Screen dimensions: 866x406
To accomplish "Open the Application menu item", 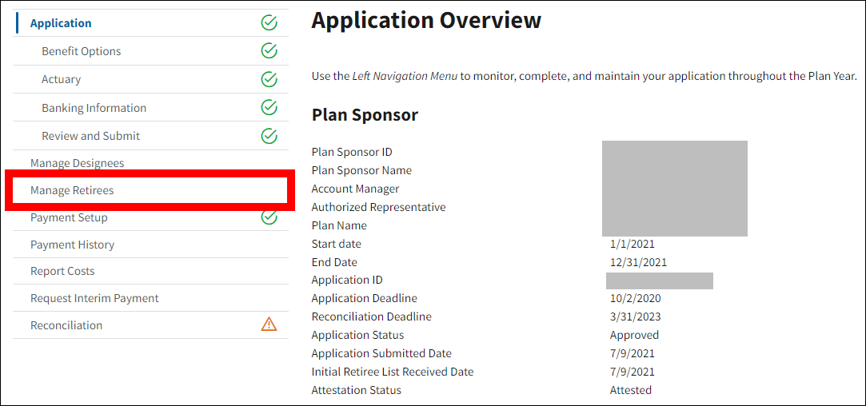I will coord(61,23).
